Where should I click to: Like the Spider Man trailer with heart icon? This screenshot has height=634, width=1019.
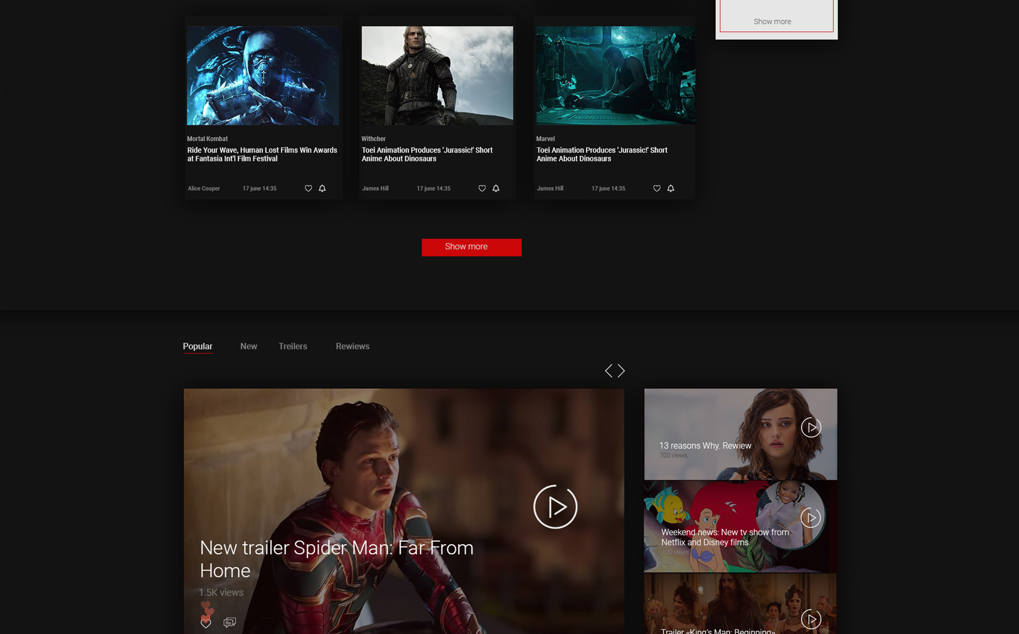[206, 623]
